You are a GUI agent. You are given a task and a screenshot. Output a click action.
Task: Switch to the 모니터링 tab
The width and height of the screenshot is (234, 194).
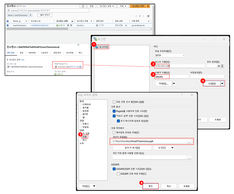pos(70,53)
